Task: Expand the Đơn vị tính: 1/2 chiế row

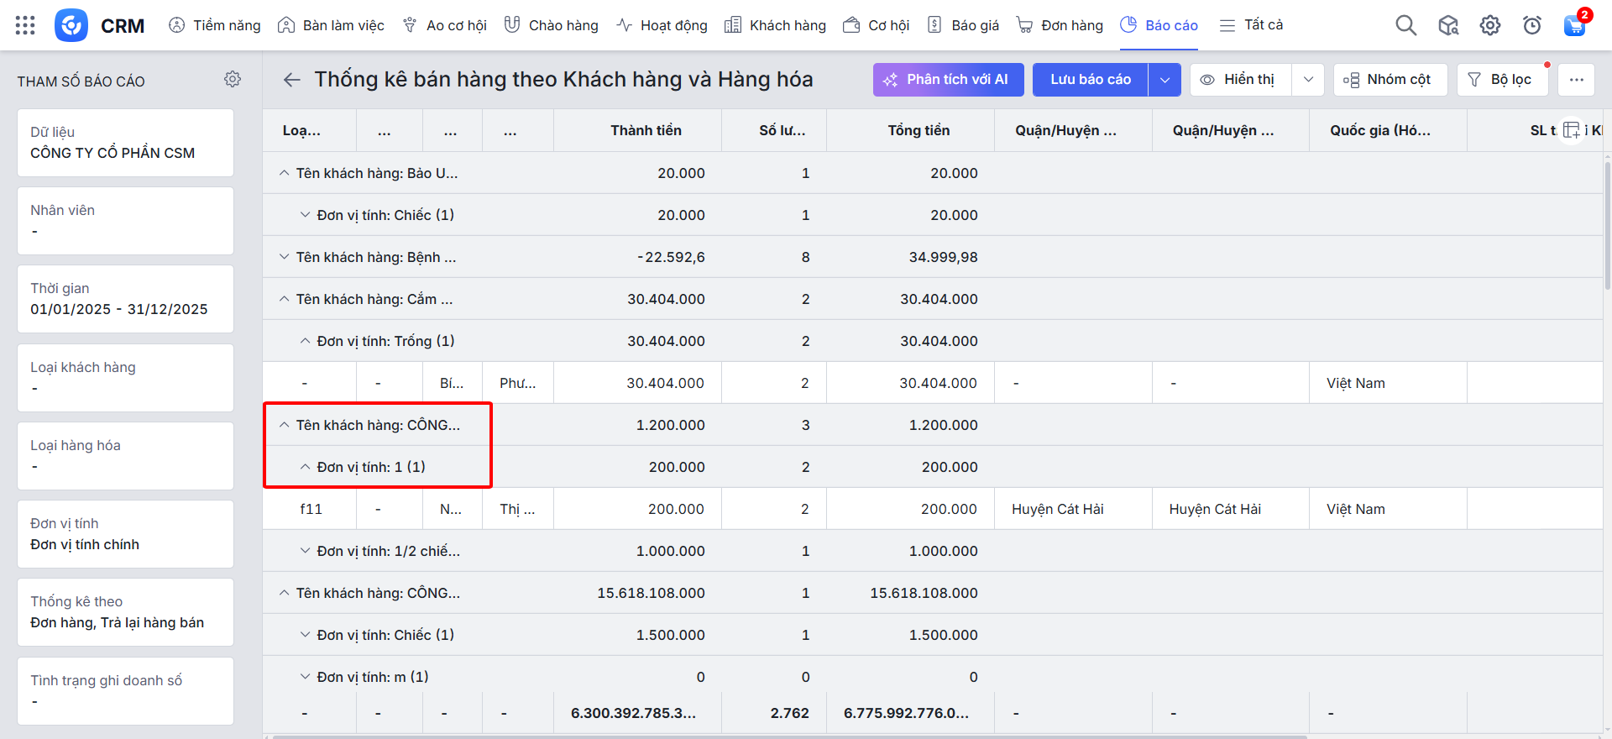Action: click(x=306, y=551)
